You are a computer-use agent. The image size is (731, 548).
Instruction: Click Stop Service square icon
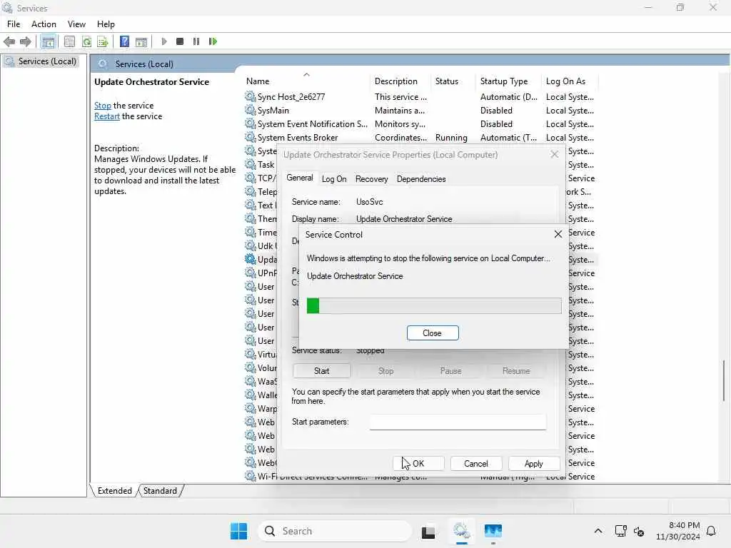[x=180, y=41]
